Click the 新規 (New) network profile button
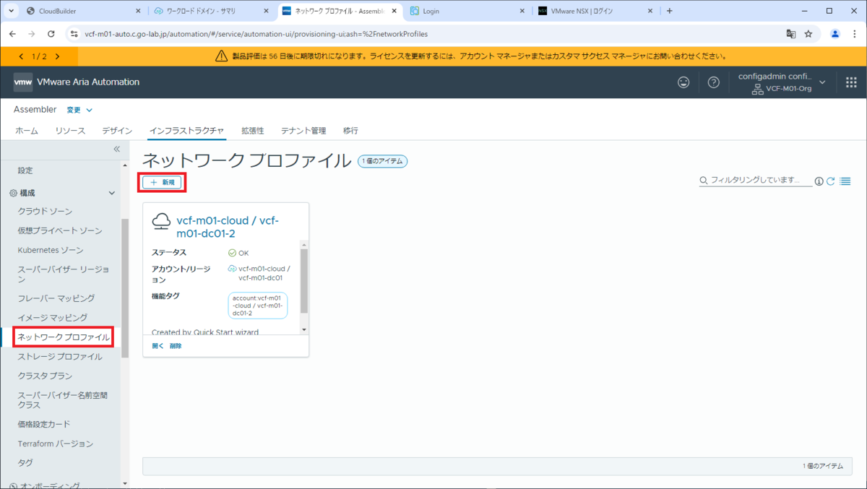This screenshot has width=867, height=489. [x=162, y=182]
